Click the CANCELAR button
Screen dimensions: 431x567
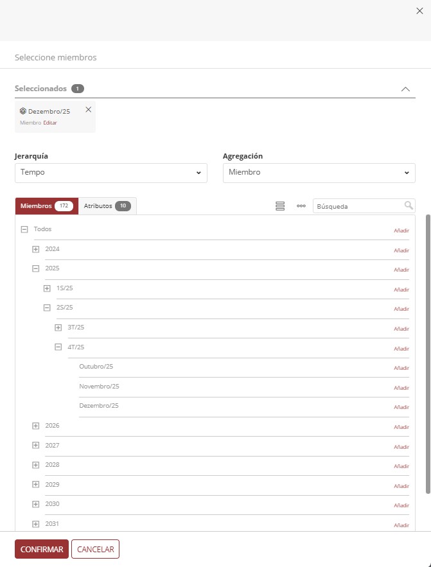pos(96,549)
